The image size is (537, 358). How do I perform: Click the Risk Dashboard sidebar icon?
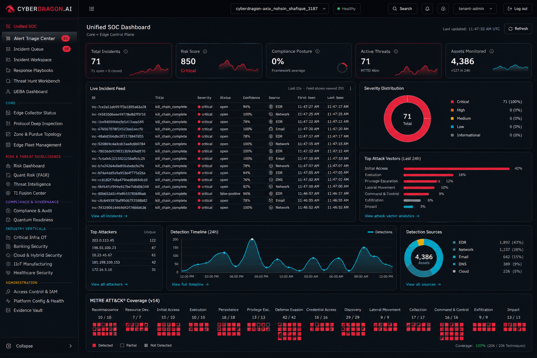click(8, 166)
